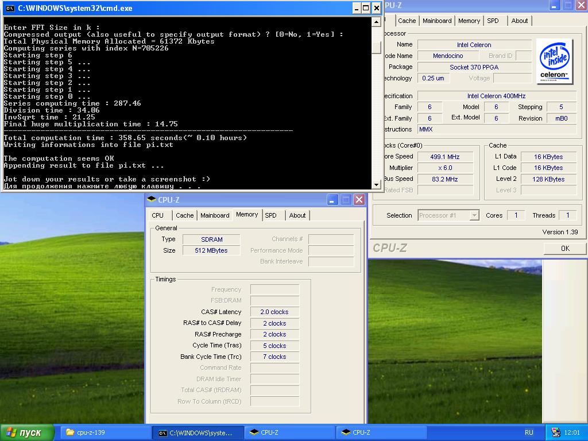Viewport: 588px width, 441px height.
Task: Click the system tray network icon
Action: 556,432
